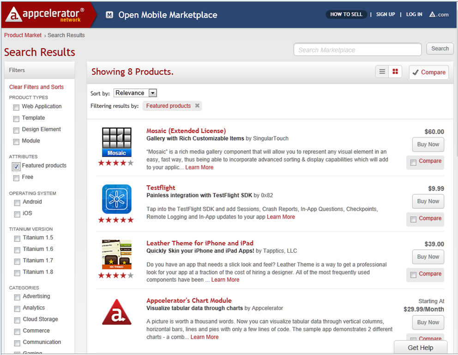Open the Mosaic product thumbnail
This screenshot has height=355, width=458.
point(116,142)
